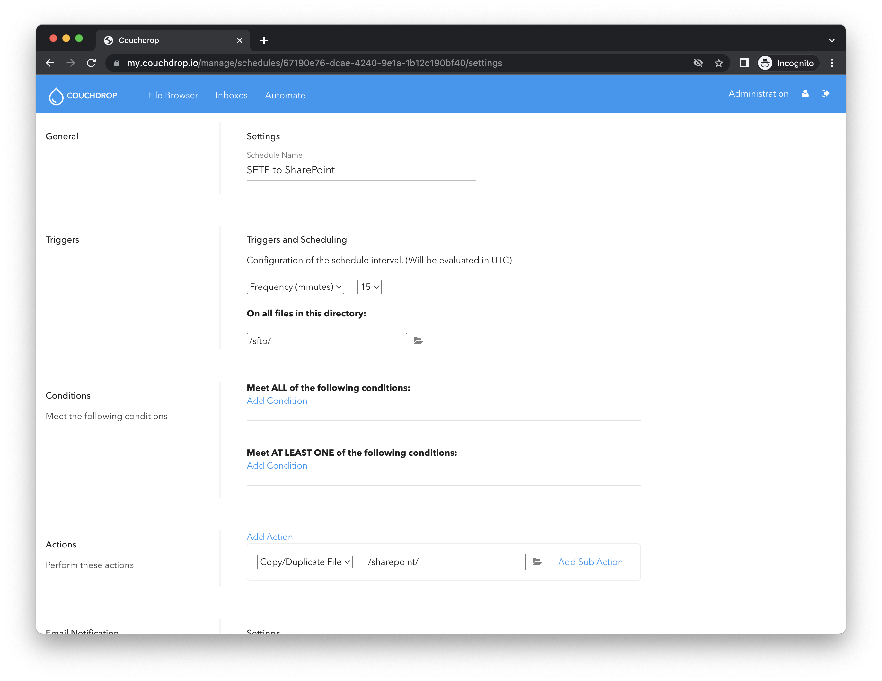Click the Incognito profile badge
This screenshot has width=882, height=681.
point(788,63)
